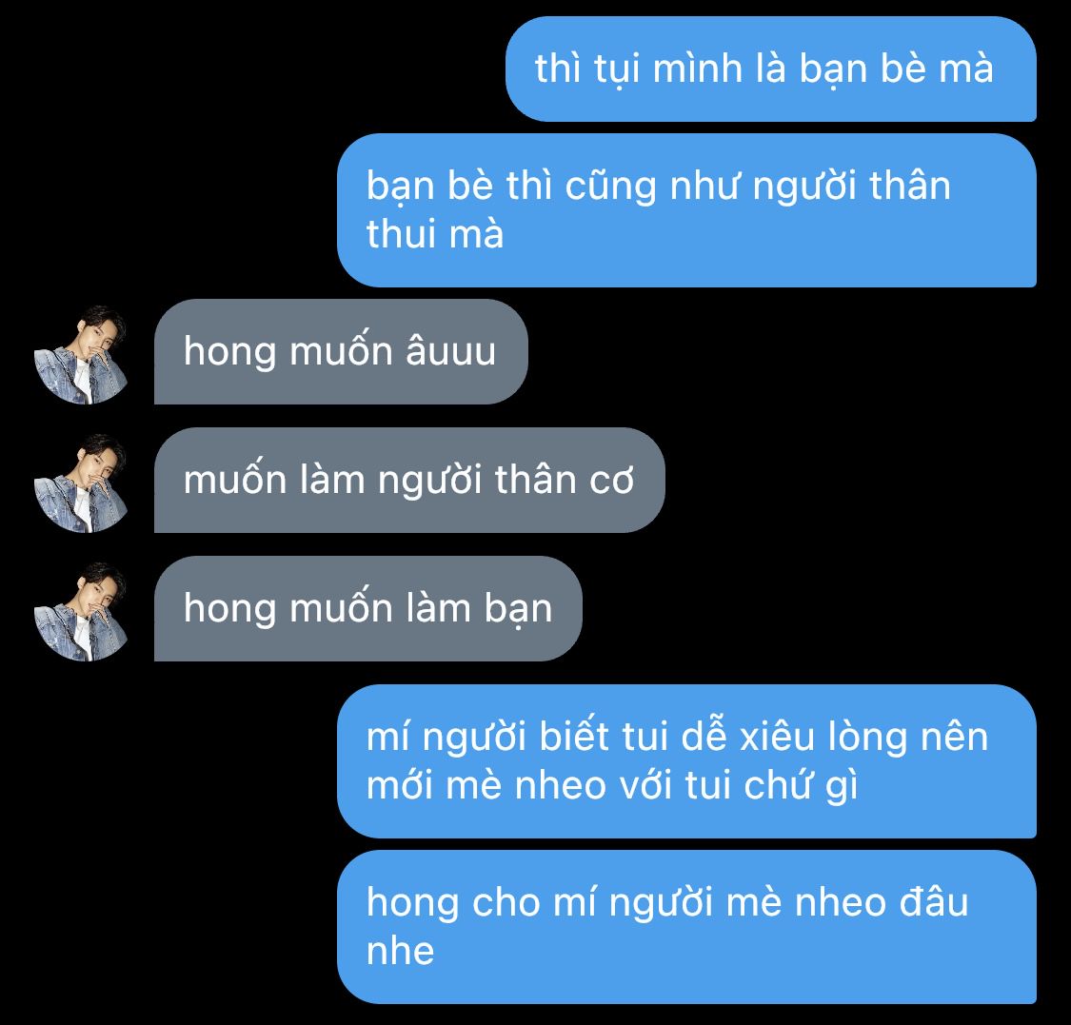Click the word "nhe" on the final line
Image resolution: width=1071 pixels, height=1025 pixels.
[x=400, y=952]
